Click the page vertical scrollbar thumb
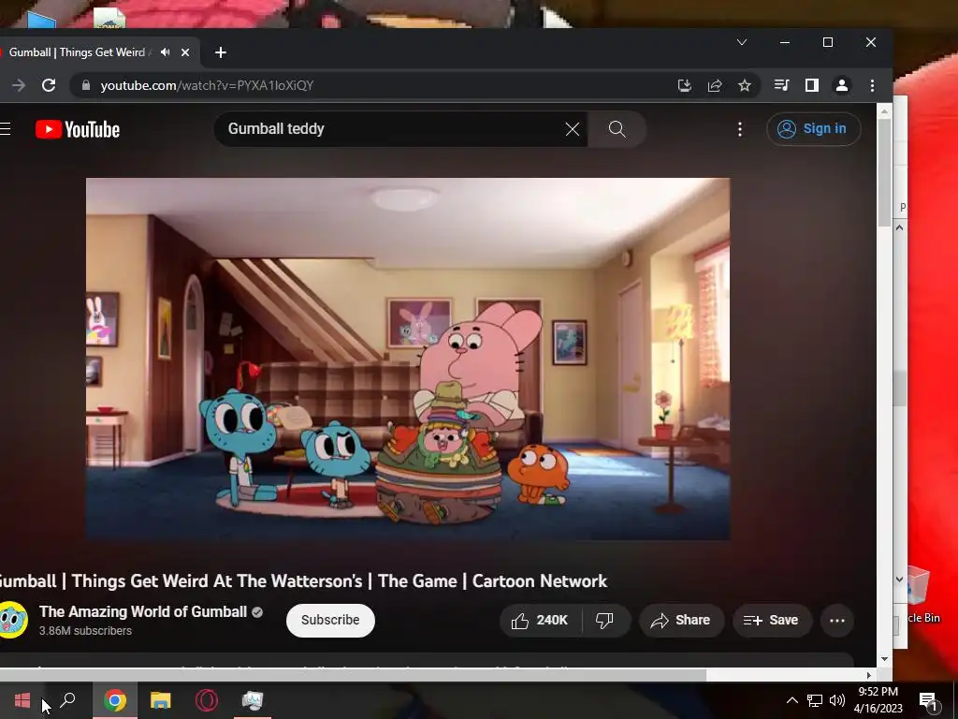 tap(885, 172)
